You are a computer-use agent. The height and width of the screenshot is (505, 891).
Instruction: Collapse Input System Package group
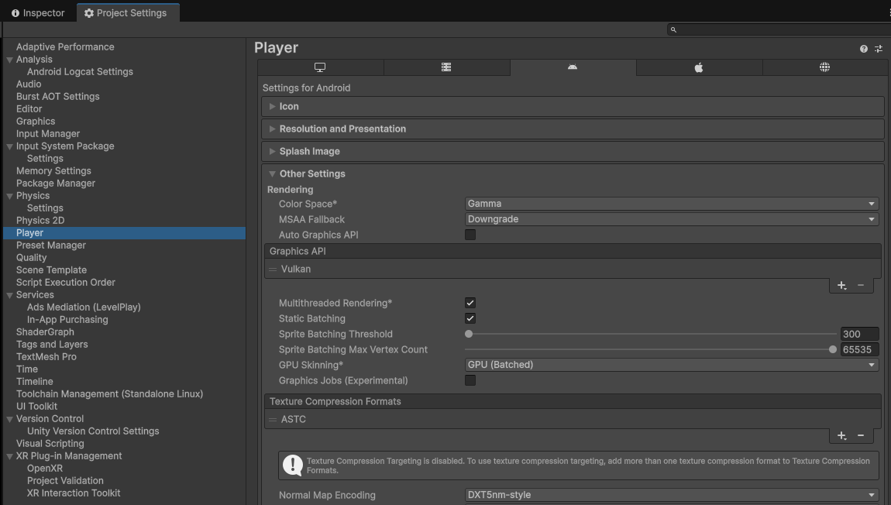pos(9,146)
